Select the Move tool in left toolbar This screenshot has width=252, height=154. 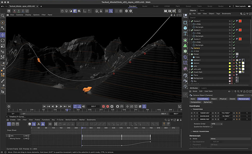pos(3,35)
